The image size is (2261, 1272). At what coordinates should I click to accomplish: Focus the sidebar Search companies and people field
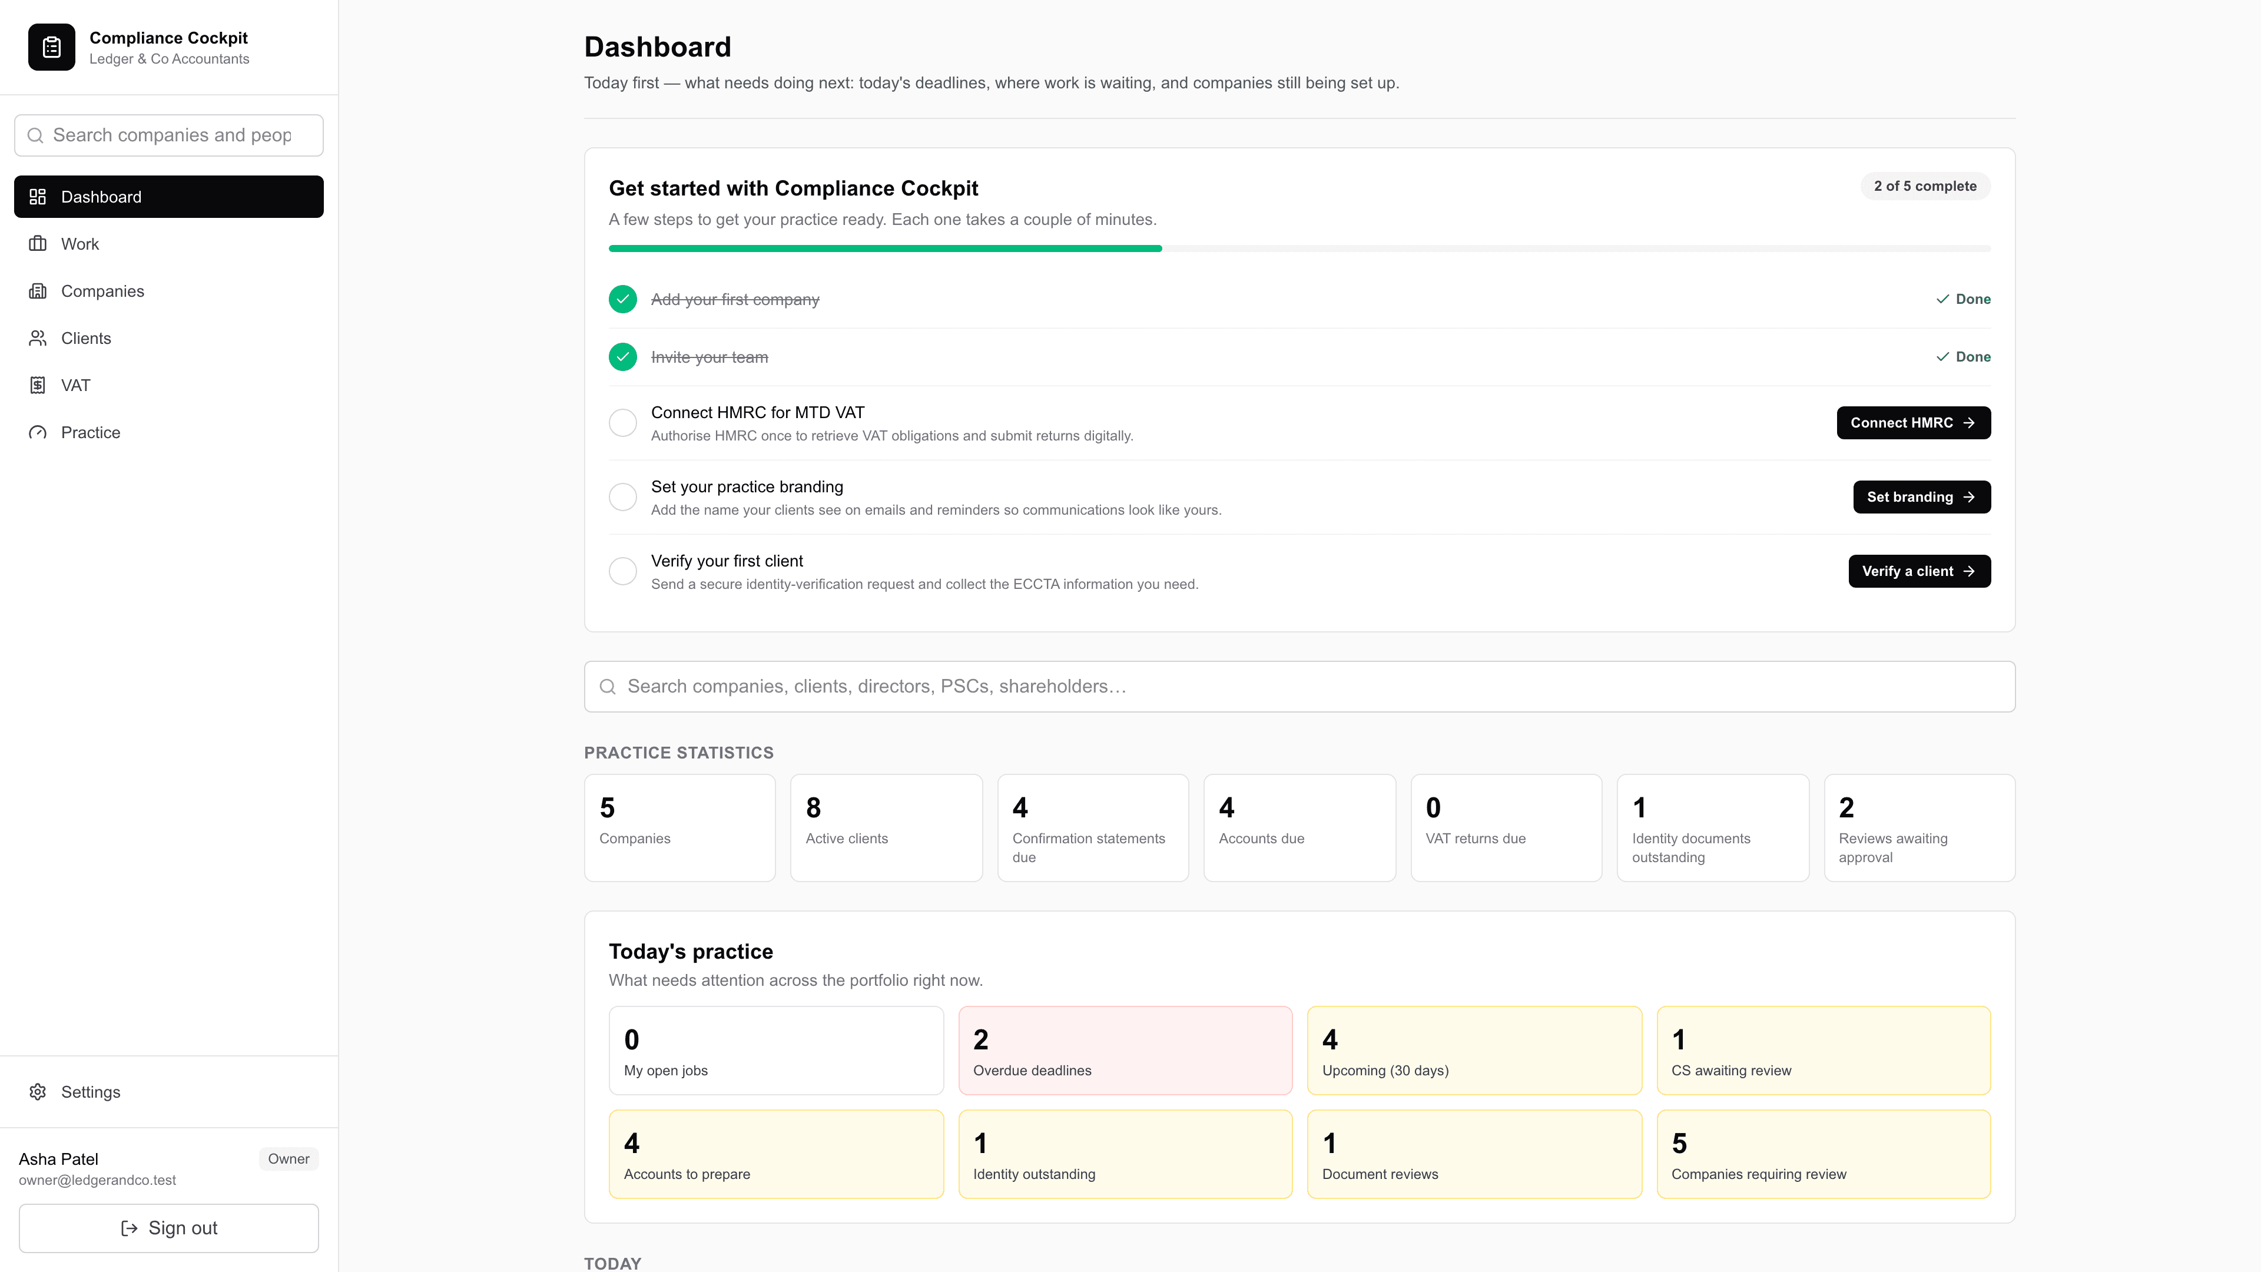(x=168, y=135)
